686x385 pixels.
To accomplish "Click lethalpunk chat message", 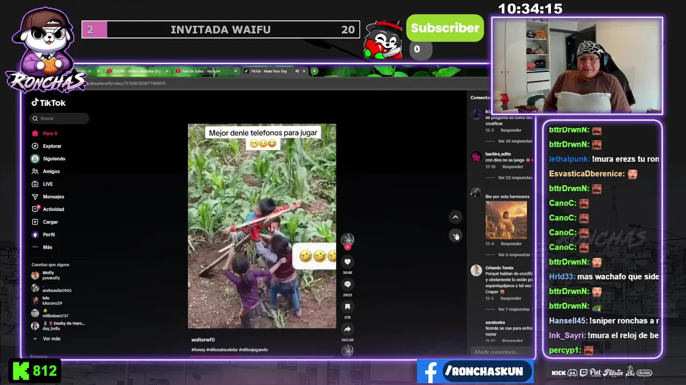I will [x=603, y=159].
